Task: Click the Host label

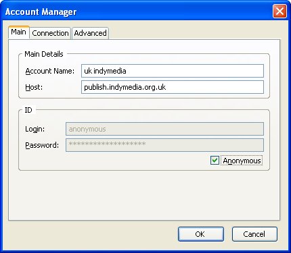Action: [34, 87]
